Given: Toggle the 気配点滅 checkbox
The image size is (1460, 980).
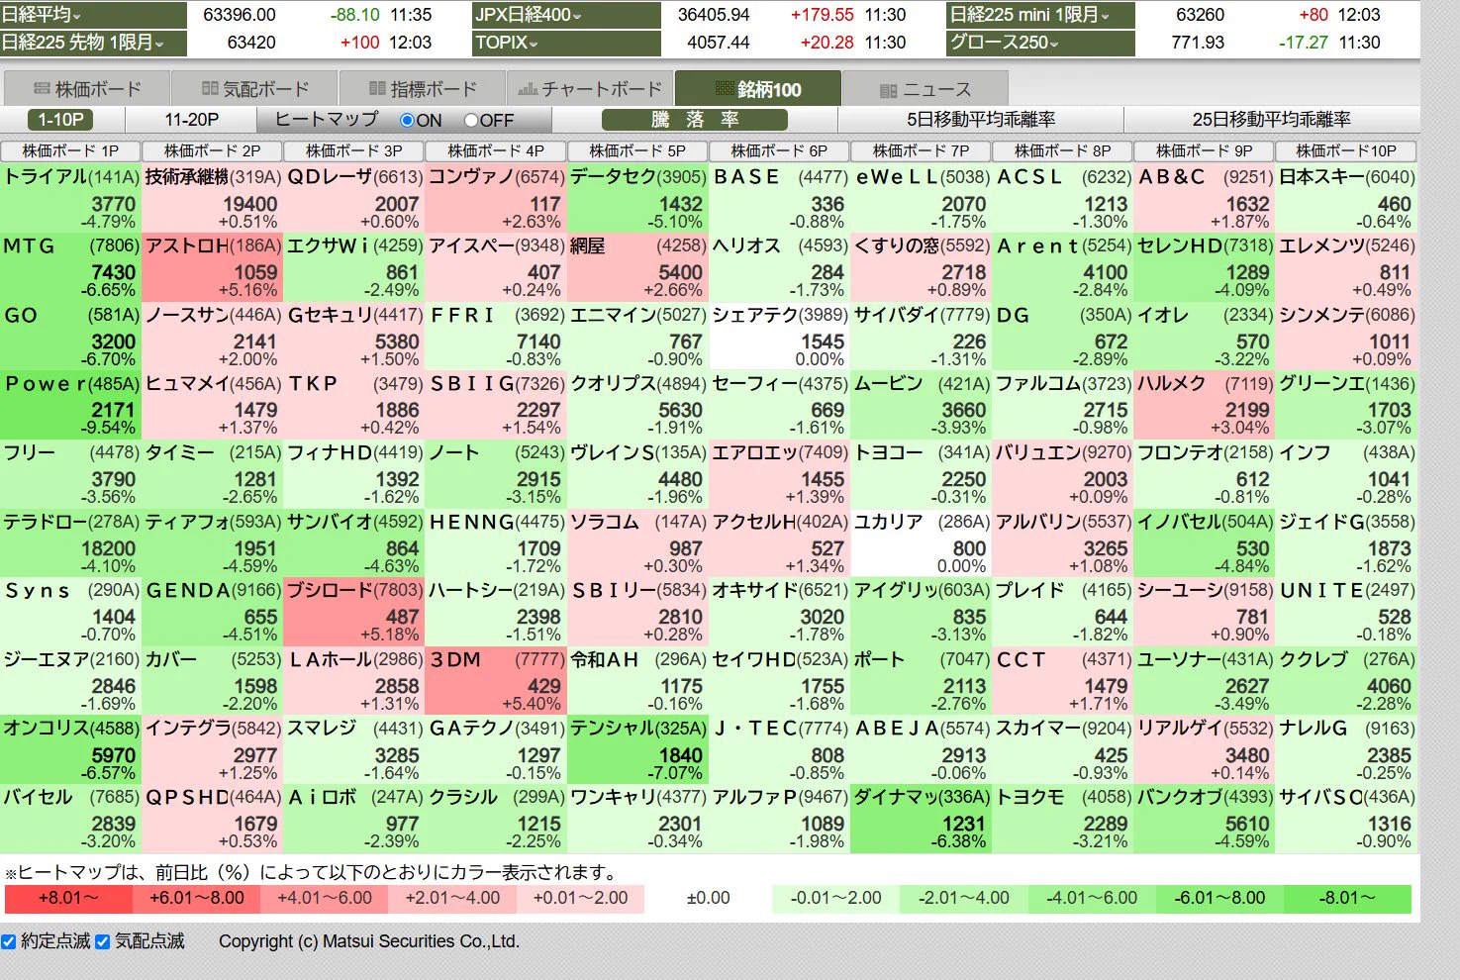Looking at the screenshot, I should [x=102, y=941].
